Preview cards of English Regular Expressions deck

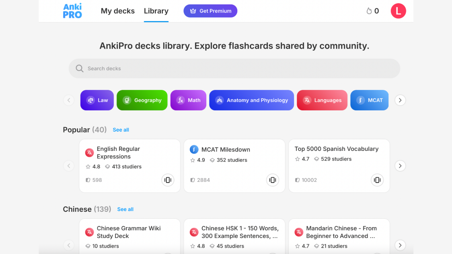[168, 180]
